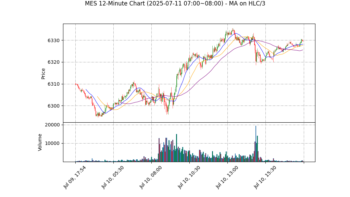Click the Jul 10, 13:00 time label
Screen dimensions: 350x197
227,177
